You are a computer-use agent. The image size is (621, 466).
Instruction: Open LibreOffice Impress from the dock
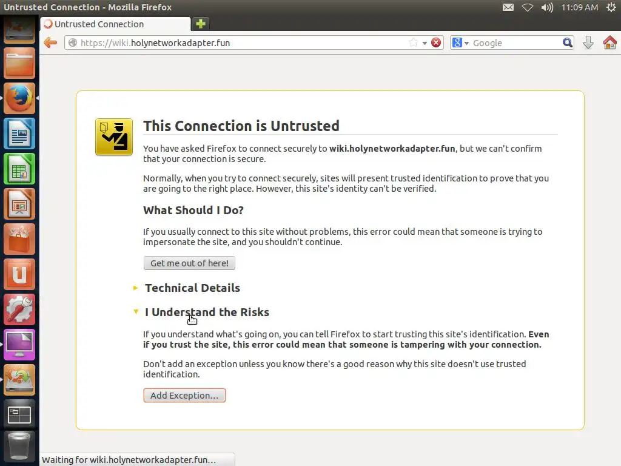[x=19, y=204]
